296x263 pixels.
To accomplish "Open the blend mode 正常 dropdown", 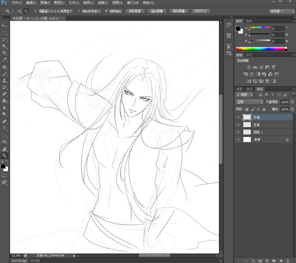I will click(x=249, y=102).
